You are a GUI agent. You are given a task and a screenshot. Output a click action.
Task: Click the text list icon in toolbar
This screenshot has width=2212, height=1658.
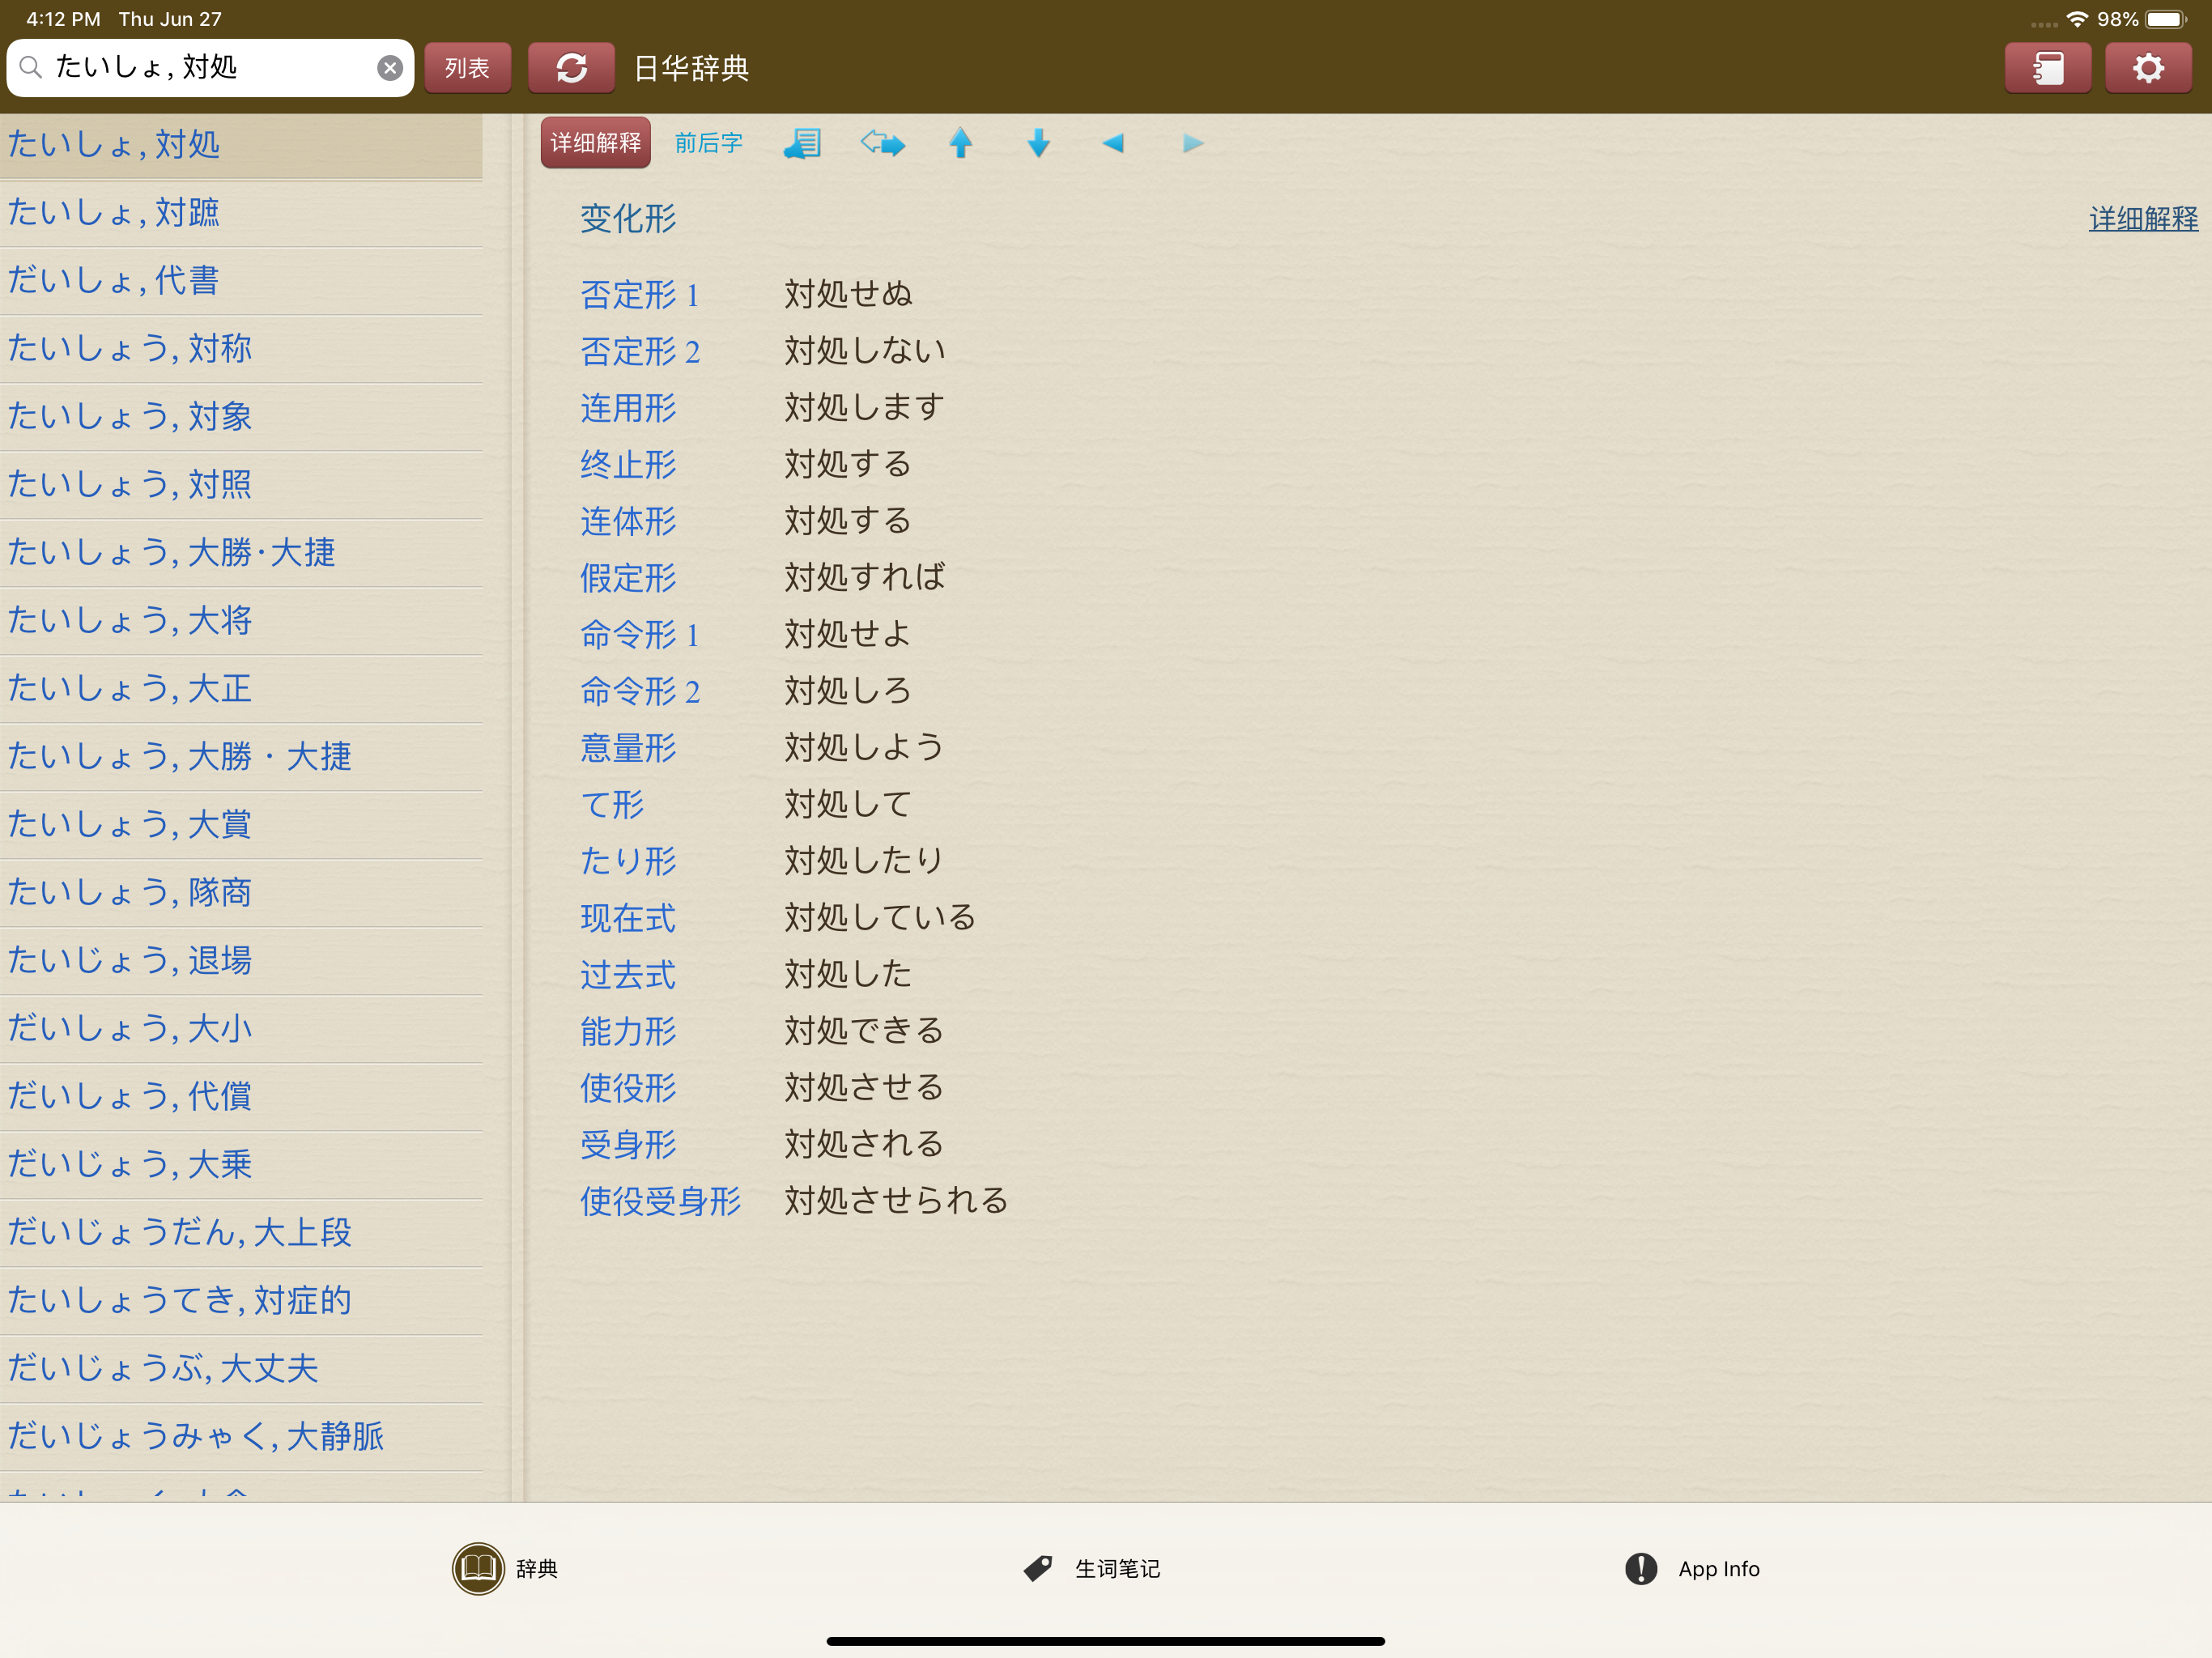coord(802,143)
